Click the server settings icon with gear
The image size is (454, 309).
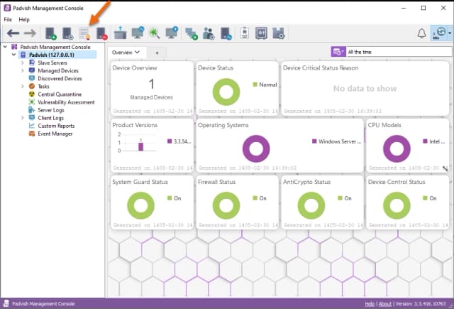[x=68, y=33]
